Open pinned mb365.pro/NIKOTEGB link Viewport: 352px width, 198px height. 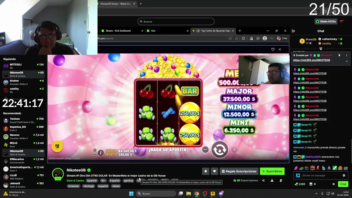(312, 60)
